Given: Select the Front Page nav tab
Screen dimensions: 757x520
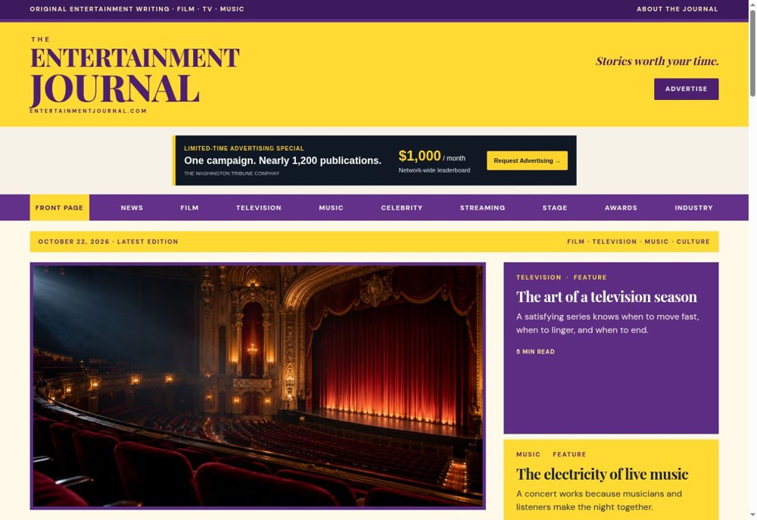Looking at the screenshot, I should click(59, 207).
